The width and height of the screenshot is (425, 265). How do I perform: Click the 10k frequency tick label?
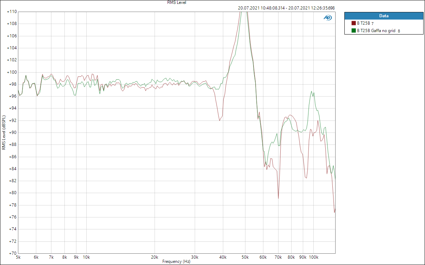coord(86,257)
